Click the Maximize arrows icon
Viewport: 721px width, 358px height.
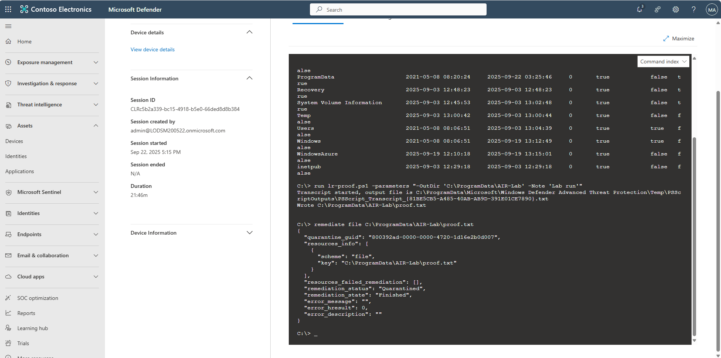666,38
